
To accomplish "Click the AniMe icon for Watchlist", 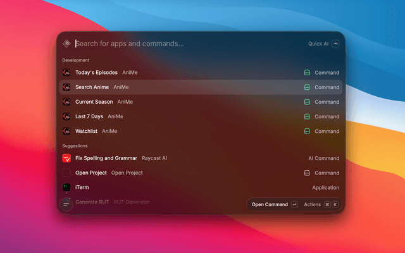I will click(x=66, y=131).
